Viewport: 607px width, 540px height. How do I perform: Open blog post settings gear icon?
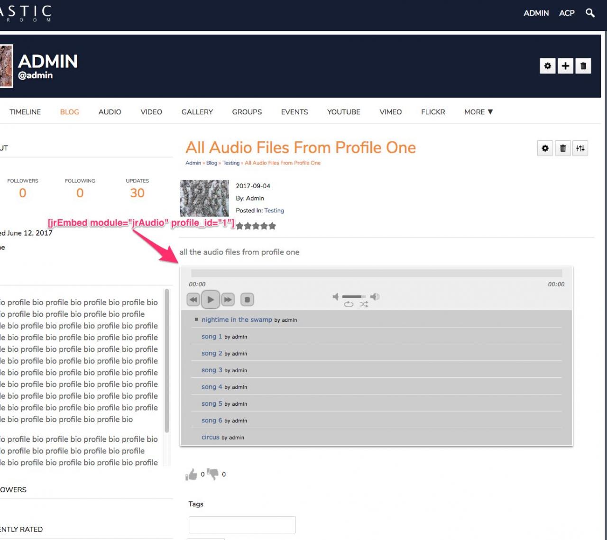[x=545, y=148]
